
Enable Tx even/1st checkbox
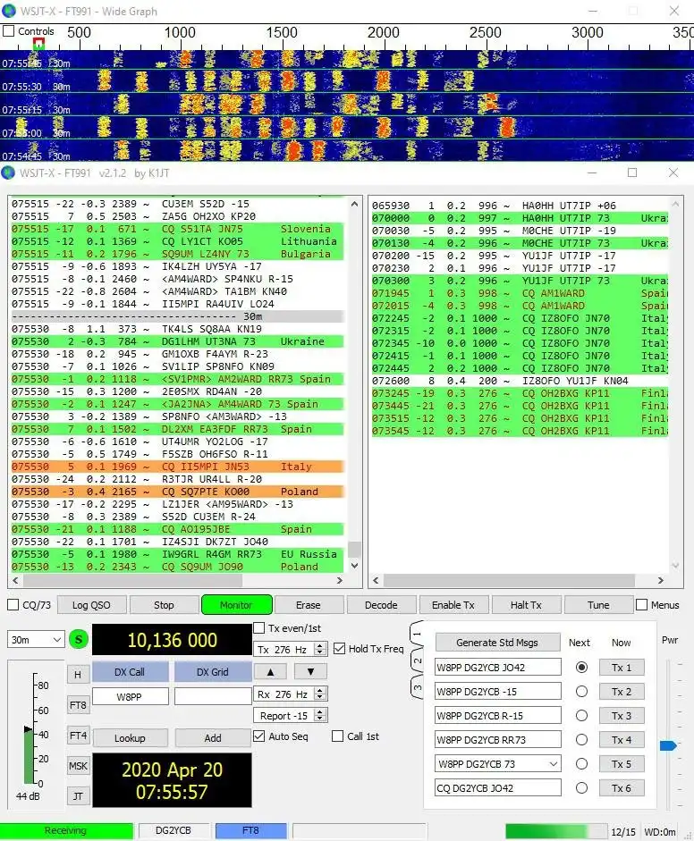[258, 627]
